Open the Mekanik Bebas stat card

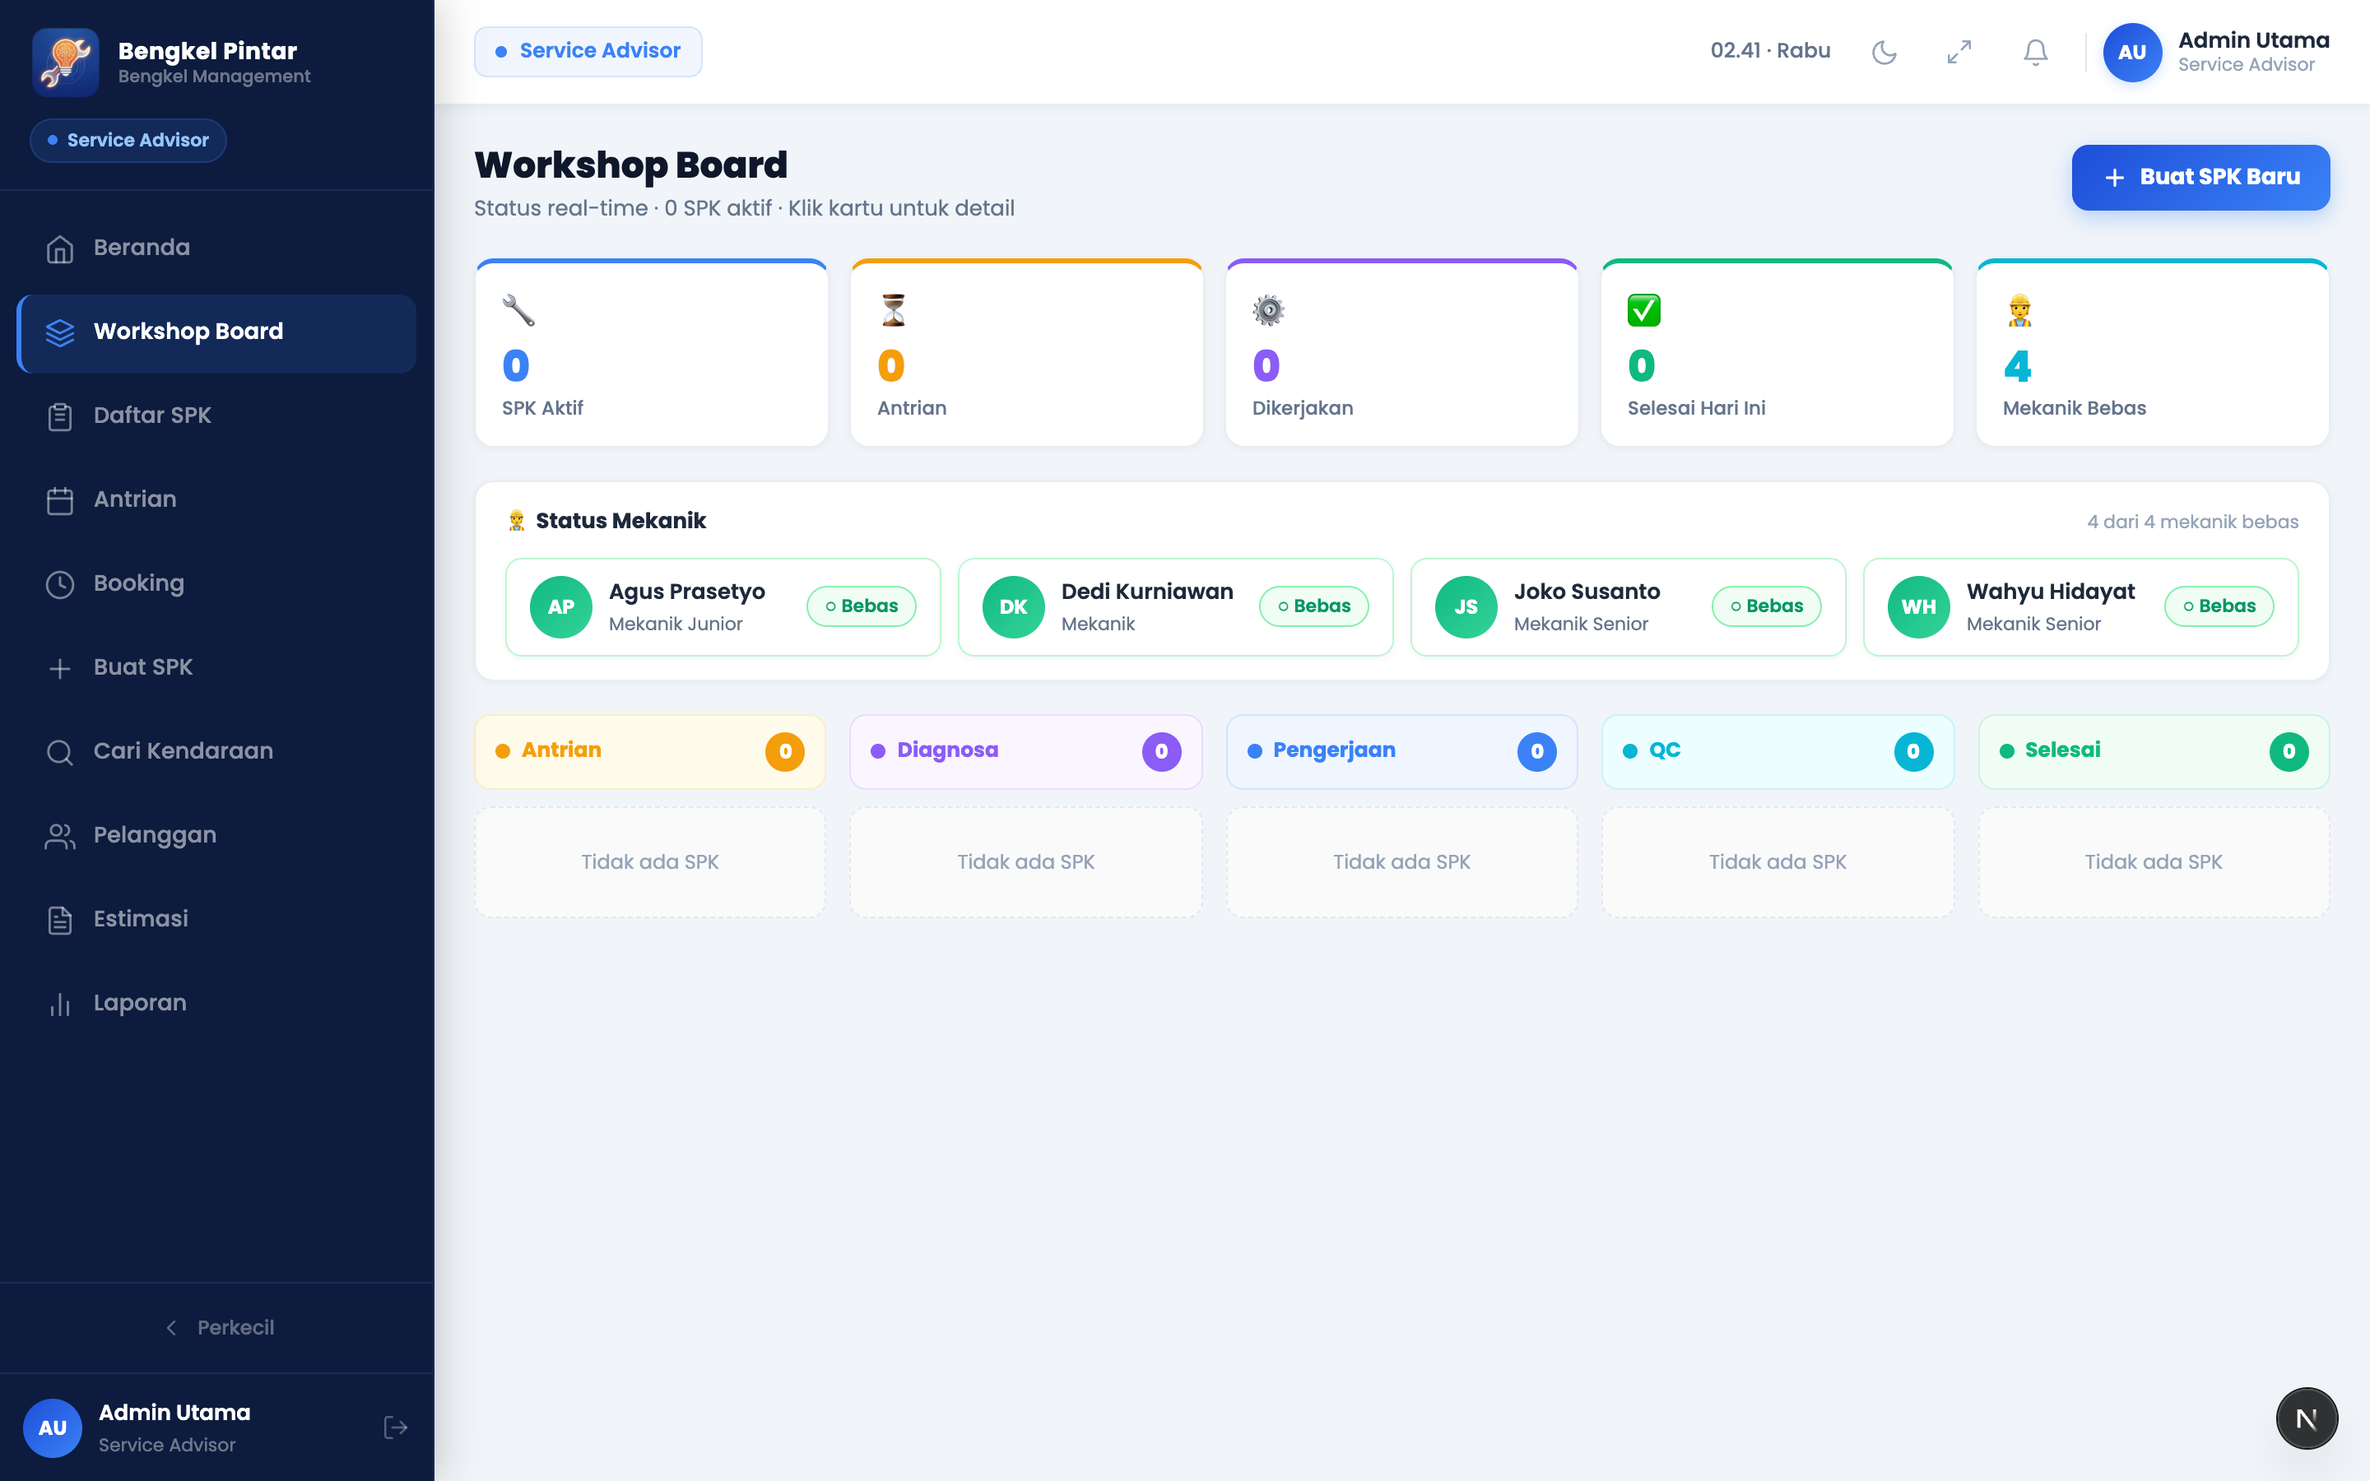[2152, 354]
